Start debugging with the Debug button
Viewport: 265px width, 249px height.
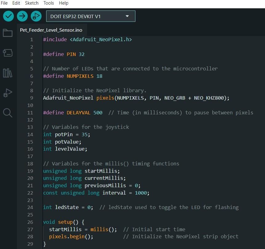point(36,16)
